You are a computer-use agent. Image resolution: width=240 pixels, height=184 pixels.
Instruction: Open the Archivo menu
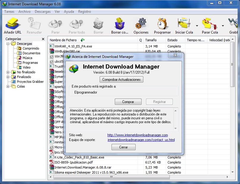coord(24,12)
